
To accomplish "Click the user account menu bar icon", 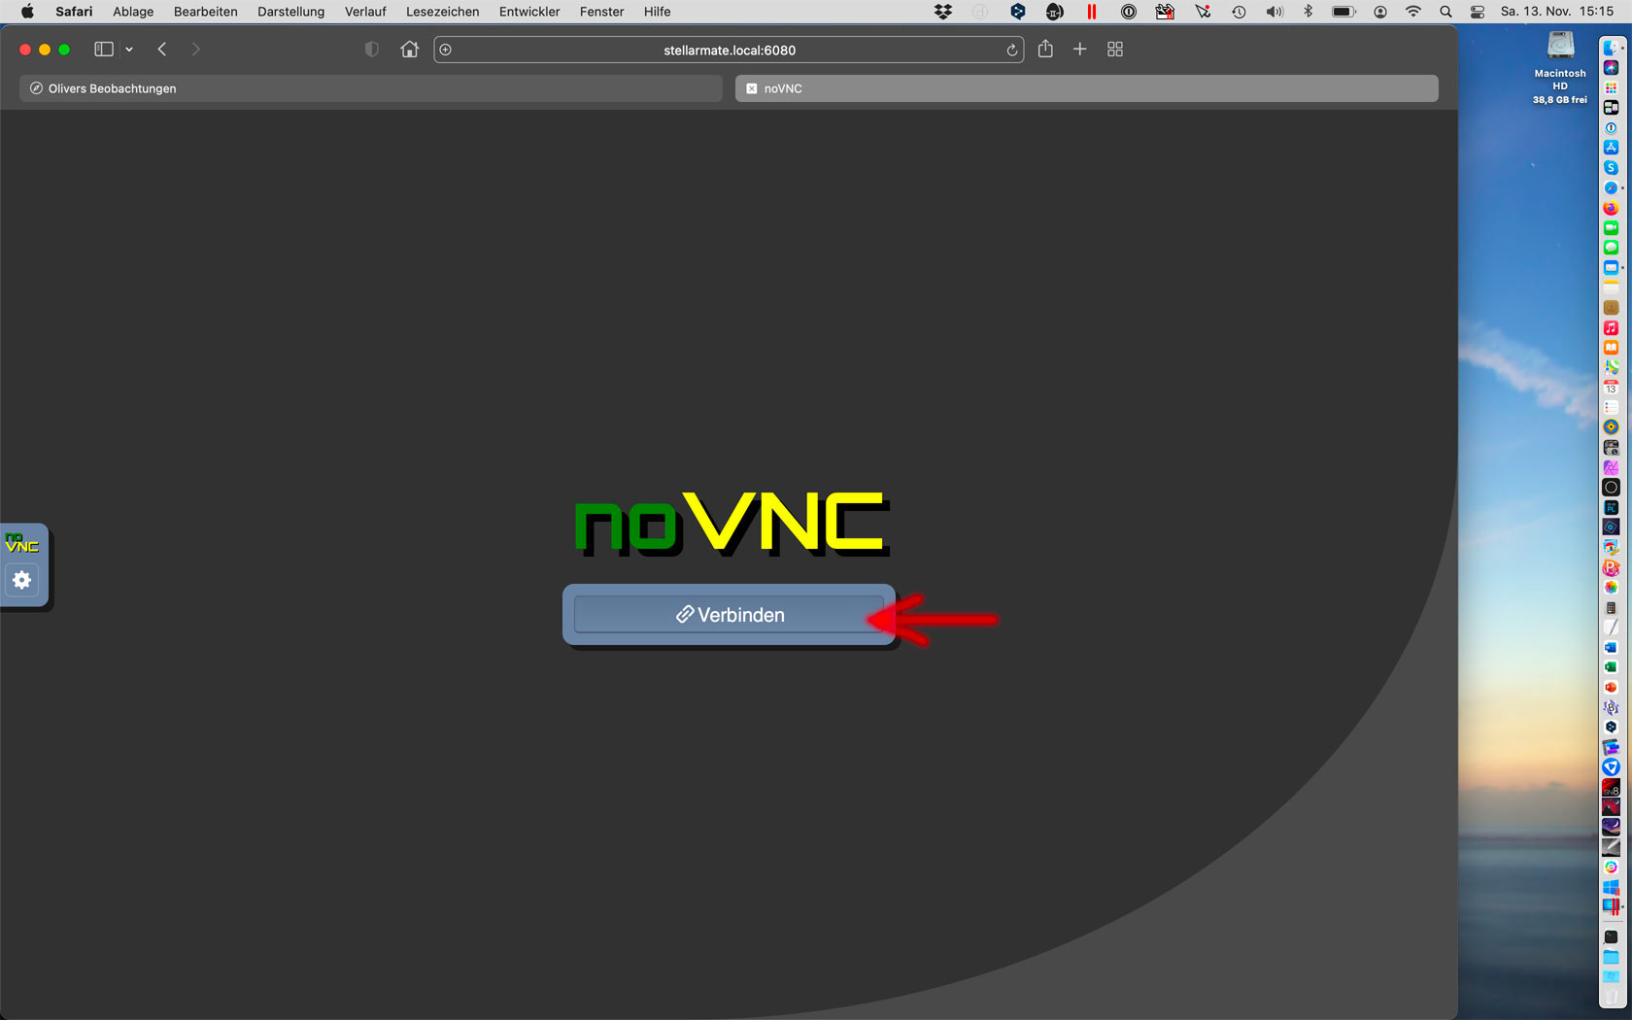I will point(1379,12).
